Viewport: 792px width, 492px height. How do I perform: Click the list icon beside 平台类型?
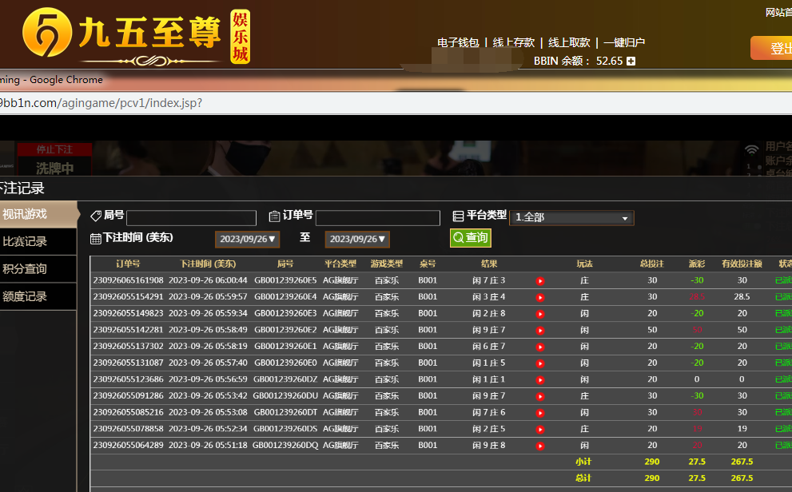[x=458, y=216]
